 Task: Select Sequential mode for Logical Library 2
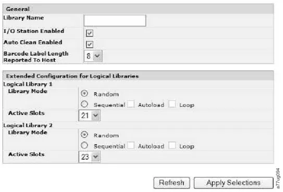tap(84, 145)
